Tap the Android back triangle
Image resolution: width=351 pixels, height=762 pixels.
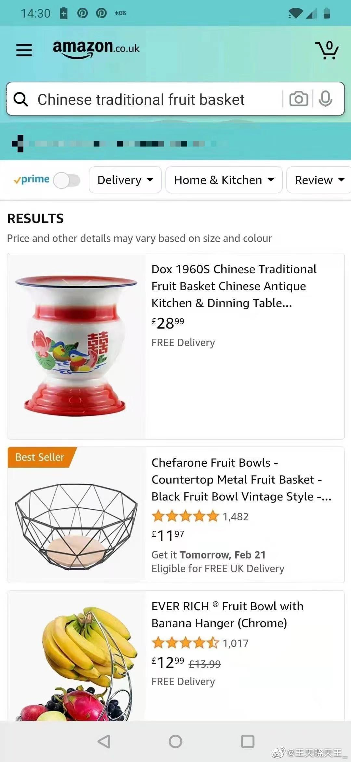click(x=104, y=741)
